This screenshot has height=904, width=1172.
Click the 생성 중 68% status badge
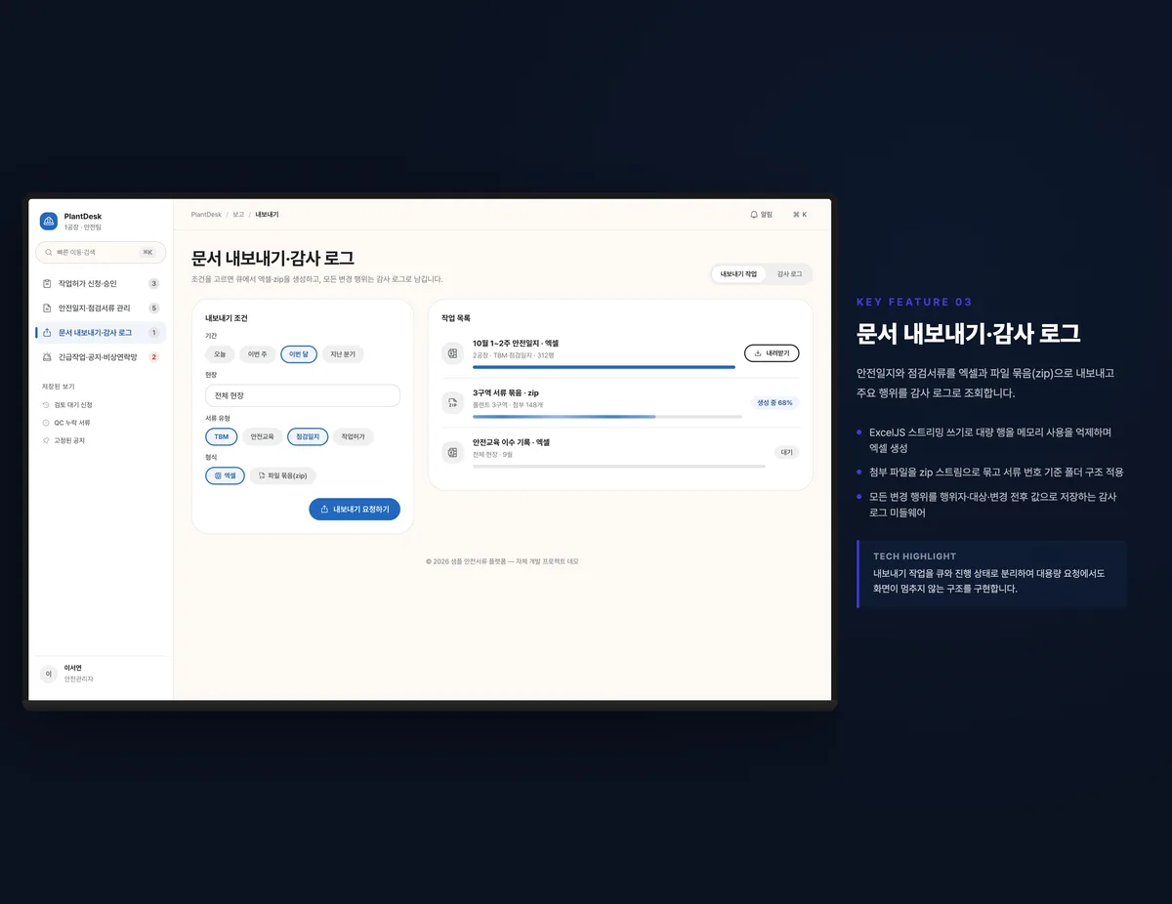click(x=774, y=402)
